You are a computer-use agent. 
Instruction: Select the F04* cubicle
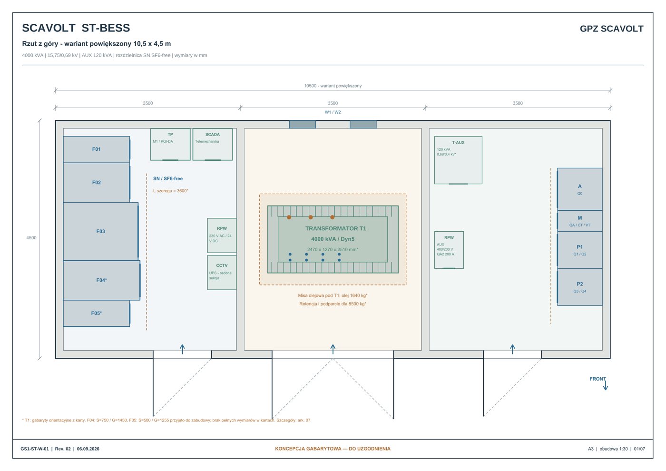[102, 280]
